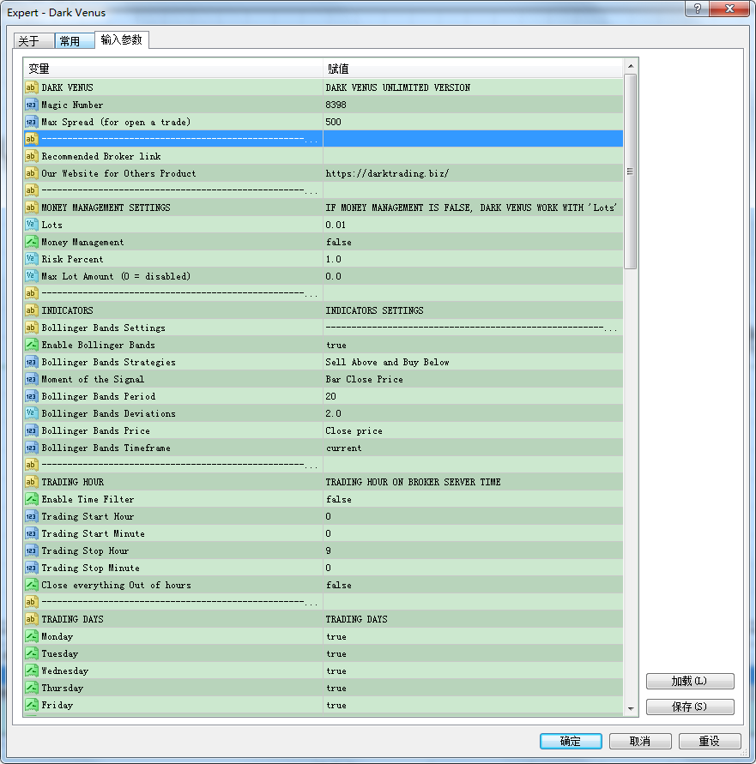756x764 pixels.
Task: Switch to the 关于 tab
Action: click(30, 41)
